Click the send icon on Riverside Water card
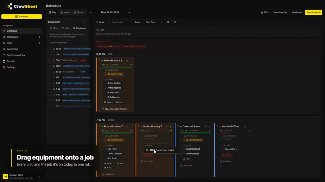The width and height of the screenshot is (325, 182). (127, 126)
